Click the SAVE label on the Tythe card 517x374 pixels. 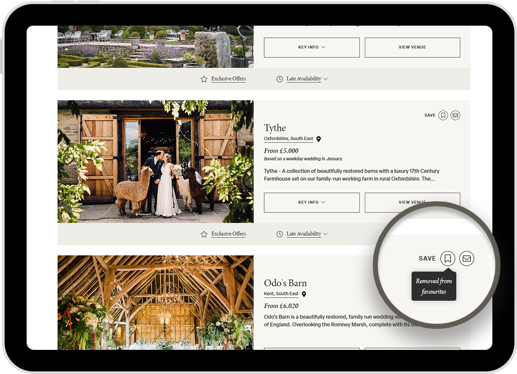pos(430,115)
